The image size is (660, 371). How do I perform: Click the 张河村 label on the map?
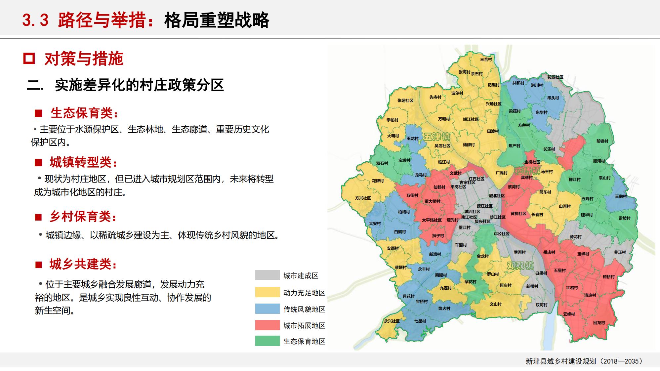464,72
